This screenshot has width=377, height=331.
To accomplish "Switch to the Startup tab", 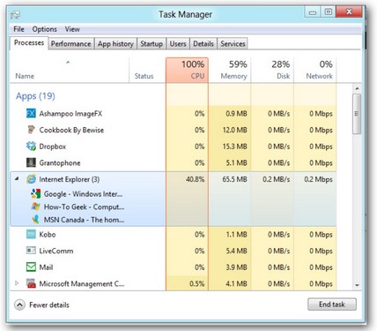I will (152, 44).
